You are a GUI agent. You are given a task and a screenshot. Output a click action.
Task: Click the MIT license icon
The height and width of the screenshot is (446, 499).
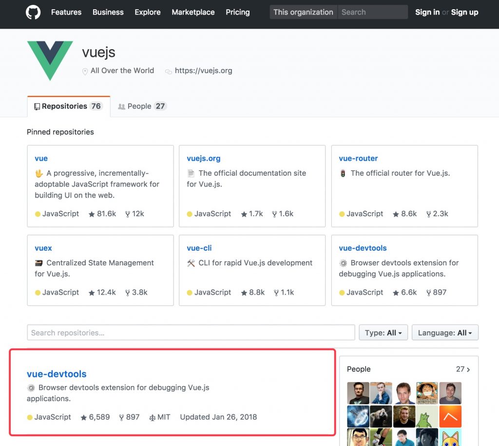[x=152, y=417]
